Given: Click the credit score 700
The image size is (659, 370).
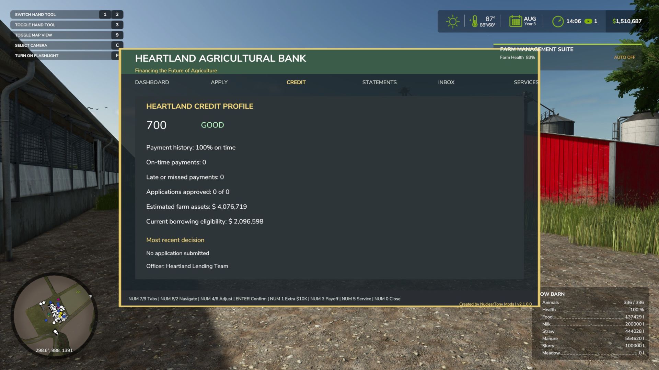Looking at the screenshot, I should pos(156,125).
